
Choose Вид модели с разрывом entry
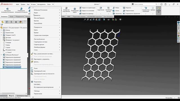point(46,59)
